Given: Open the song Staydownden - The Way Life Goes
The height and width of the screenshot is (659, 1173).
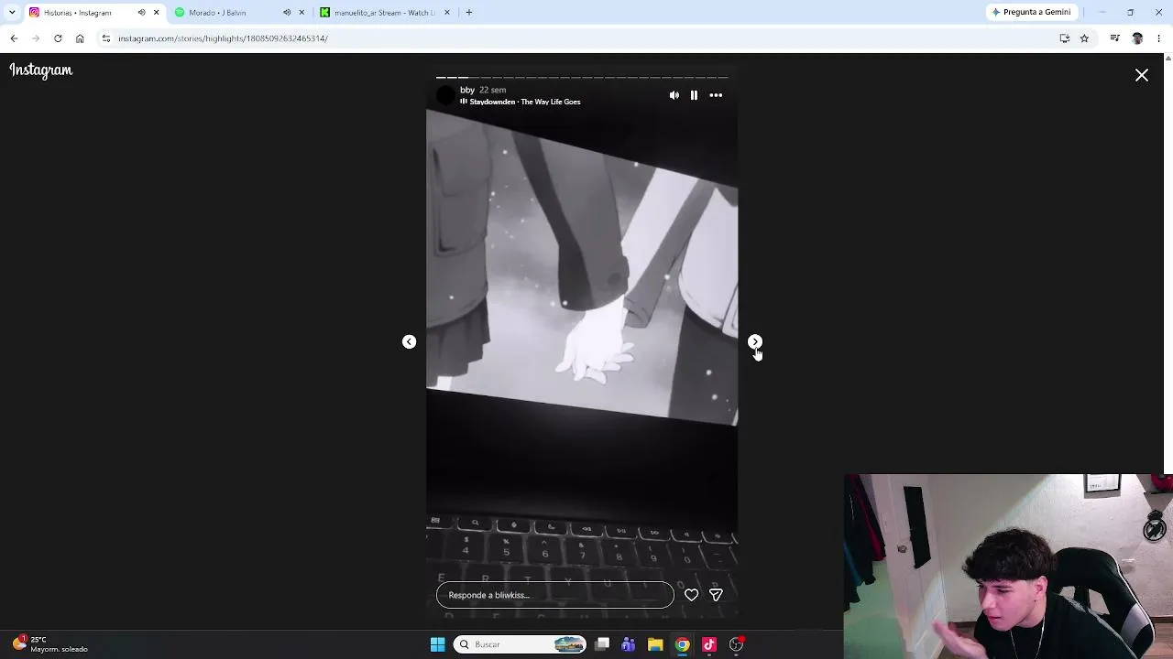Looking at the screenshot, I should point(525,102).
